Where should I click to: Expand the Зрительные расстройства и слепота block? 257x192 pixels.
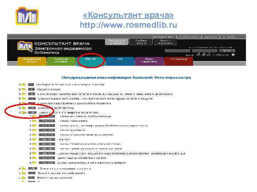(30, 158)
